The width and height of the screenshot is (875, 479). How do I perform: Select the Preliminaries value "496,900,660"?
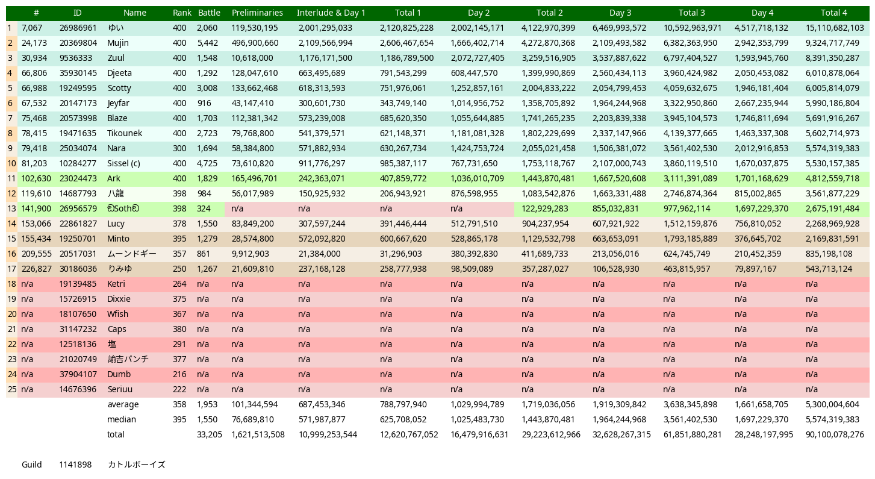pyautogui.click(x=255, y=43)
